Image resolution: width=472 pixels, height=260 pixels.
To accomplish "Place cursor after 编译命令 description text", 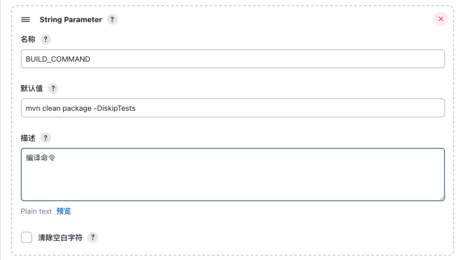I will click(56, 157).
